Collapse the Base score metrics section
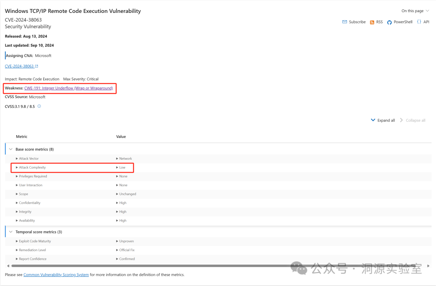Screen dimensions: 436x286 (10, 149)
